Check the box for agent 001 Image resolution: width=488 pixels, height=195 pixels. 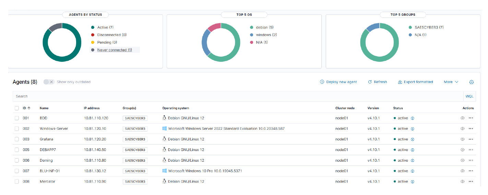(x=17, y=118)
